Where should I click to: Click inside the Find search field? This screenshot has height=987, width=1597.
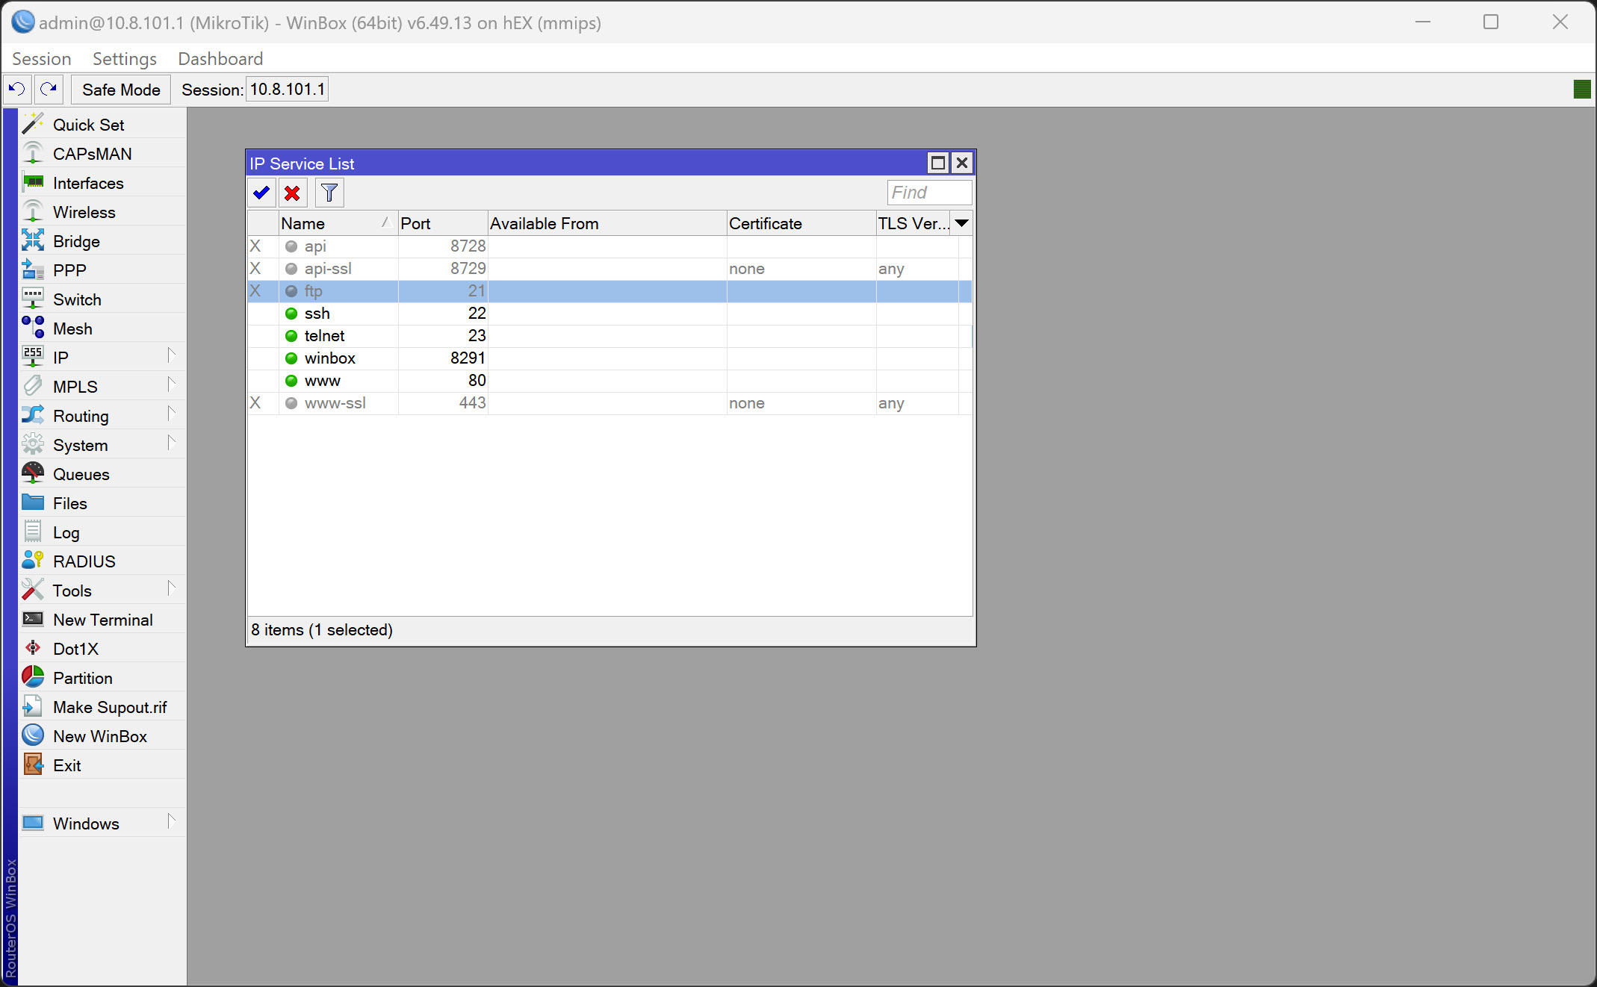pos(928,192)
